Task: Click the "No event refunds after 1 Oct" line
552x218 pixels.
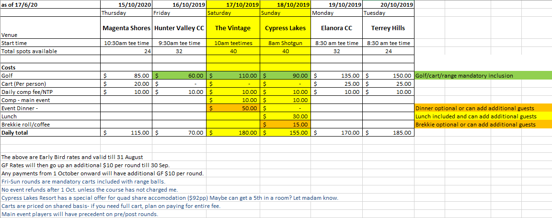Action: click(90, 190)
